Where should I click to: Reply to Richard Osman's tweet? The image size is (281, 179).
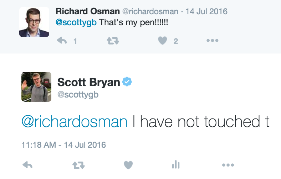[62, 41]
